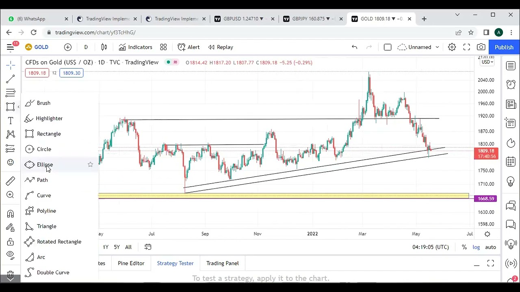Activate the zoom in tool
Viewport: 520px width, 292px height.
coord(11,195)
